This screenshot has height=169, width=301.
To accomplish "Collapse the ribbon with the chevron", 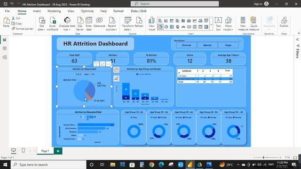I will pyautogui.click(x=299, y=33).
